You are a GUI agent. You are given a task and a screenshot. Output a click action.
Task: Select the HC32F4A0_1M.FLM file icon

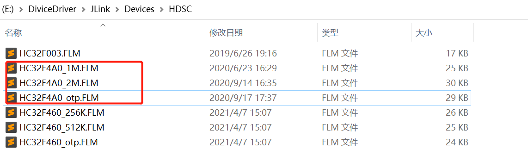tap(12, 68)
